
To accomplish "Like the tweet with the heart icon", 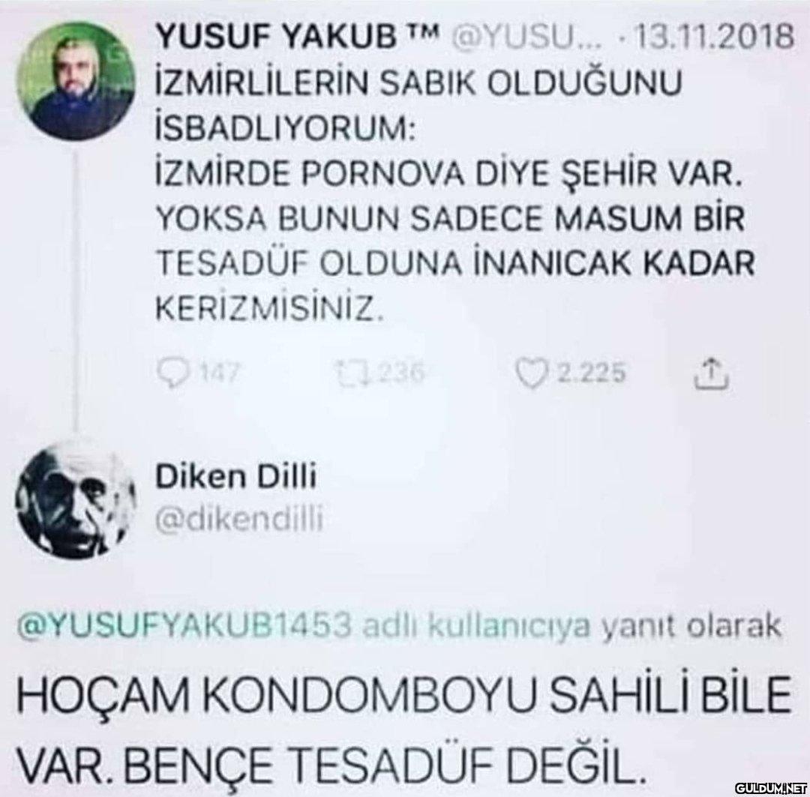I will pos(530,373).
